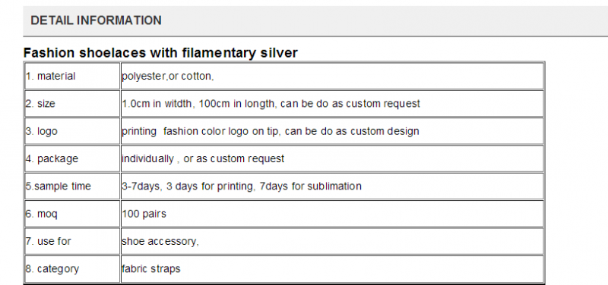The width and height of the screenshot is (608, 285).
Task: Click the 'fabric straps' value cell
Action: click(x=332, y=268)
